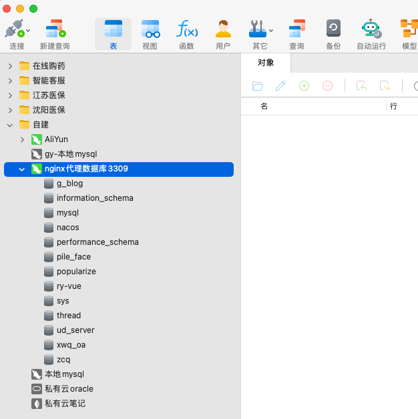
Task: Click the 用户 user toolbar icon
Action: (x=223, y=29)
